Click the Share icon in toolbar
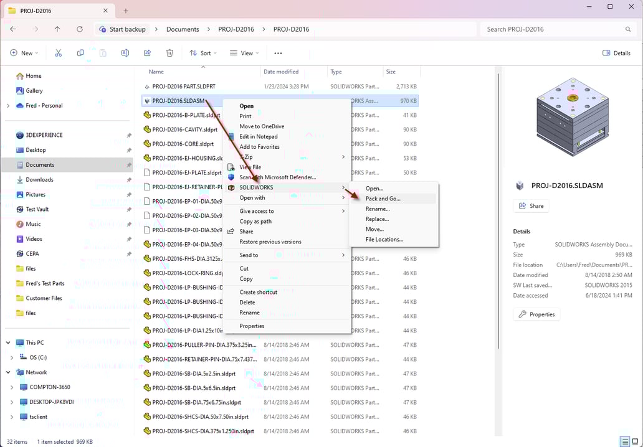Screen dimensions: 643x447 pyautogui.click(x=147, y=53)
